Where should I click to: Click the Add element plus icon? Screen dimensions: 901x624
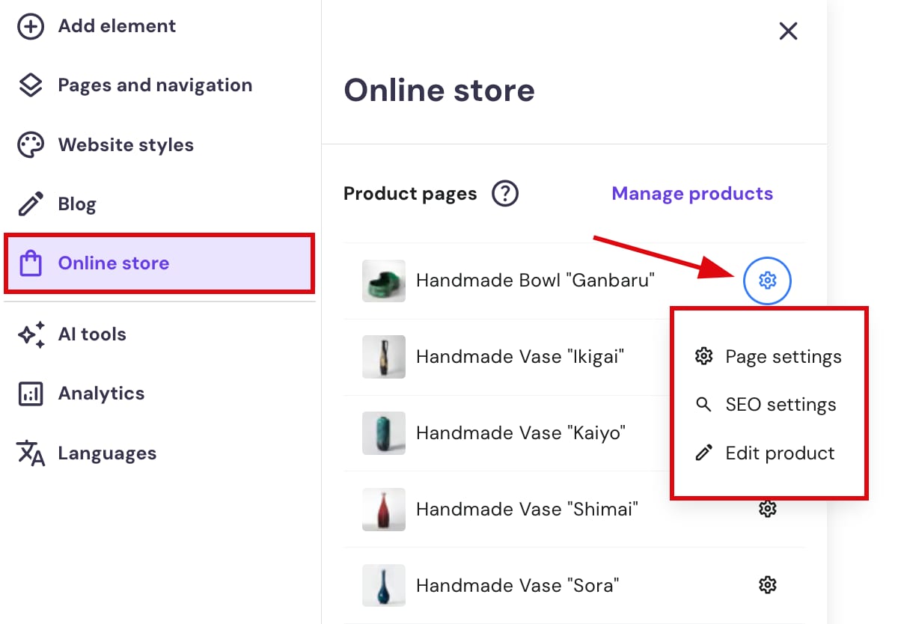pyautogui.click(x=31, y=27)
